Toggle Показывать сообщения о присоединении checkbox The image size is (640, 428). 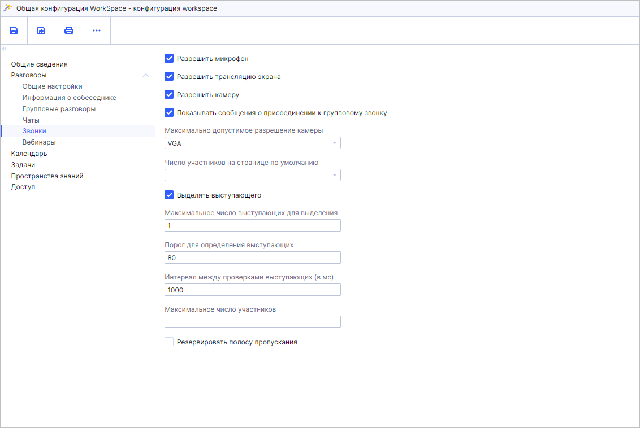(x=169, y=112)
